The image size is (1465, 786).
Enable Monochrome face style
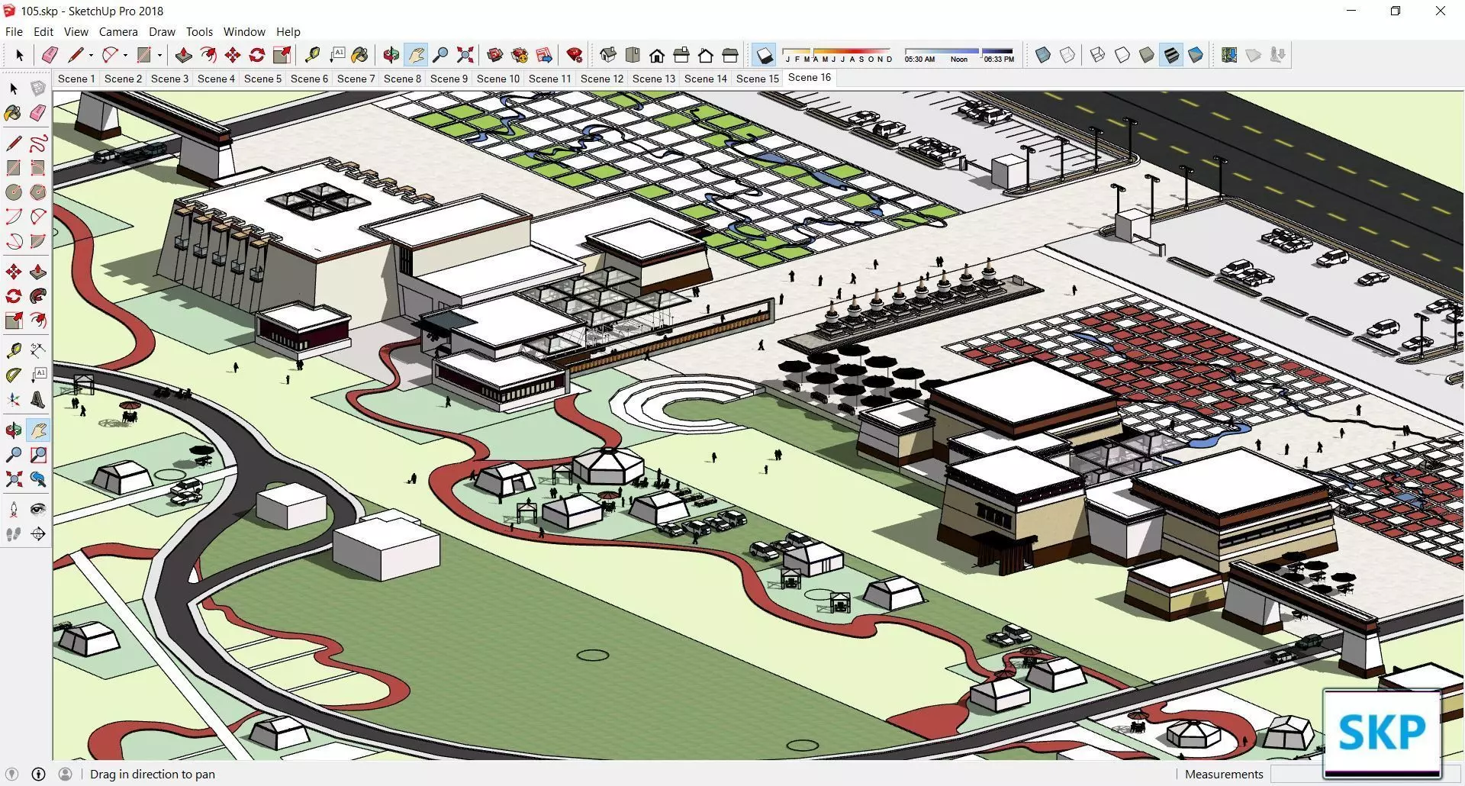coord(1196,55)
